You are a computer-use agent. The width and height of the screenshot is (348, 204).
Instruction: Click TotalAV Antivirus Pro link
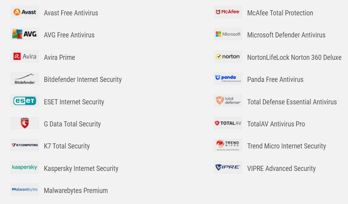[x=276, y=124]
